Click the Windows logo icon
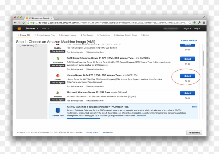The width and height of the screenshot is (219, 154). (x=58, y=93)
